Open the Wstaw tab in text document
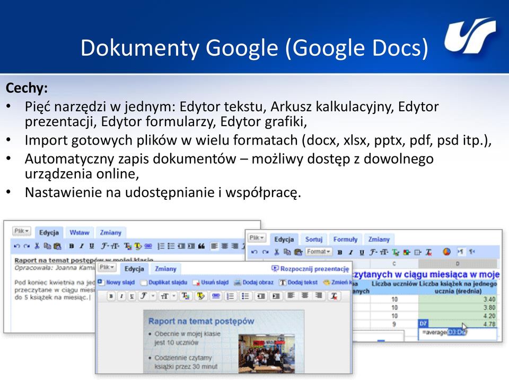The image size is (509, 380). (x=80, y=232)
